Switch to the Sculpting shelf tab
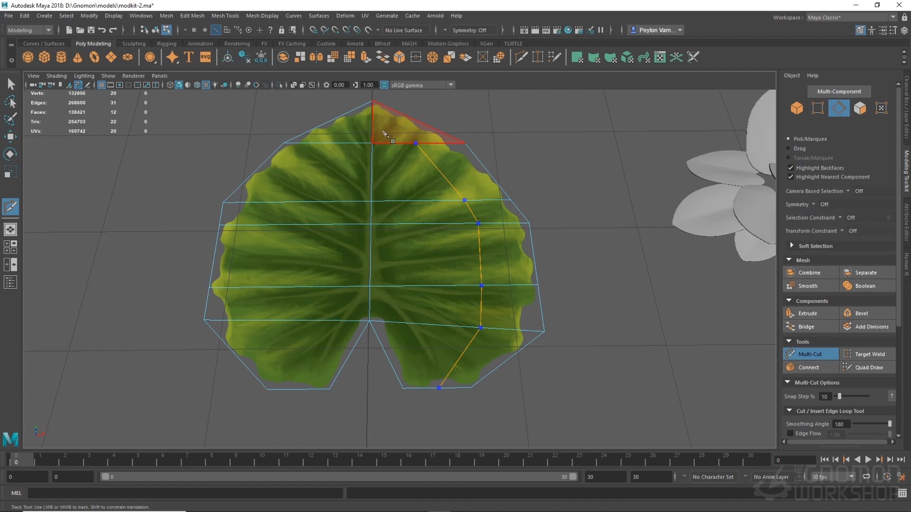The width and height of the screenshot is (911, 512). click(x=134, y=44)
